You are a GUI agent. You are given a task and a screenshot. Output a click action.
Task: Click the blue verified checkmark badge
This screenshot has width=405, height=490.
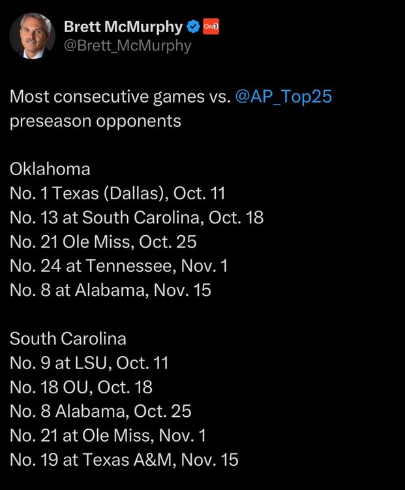[194, 27]
